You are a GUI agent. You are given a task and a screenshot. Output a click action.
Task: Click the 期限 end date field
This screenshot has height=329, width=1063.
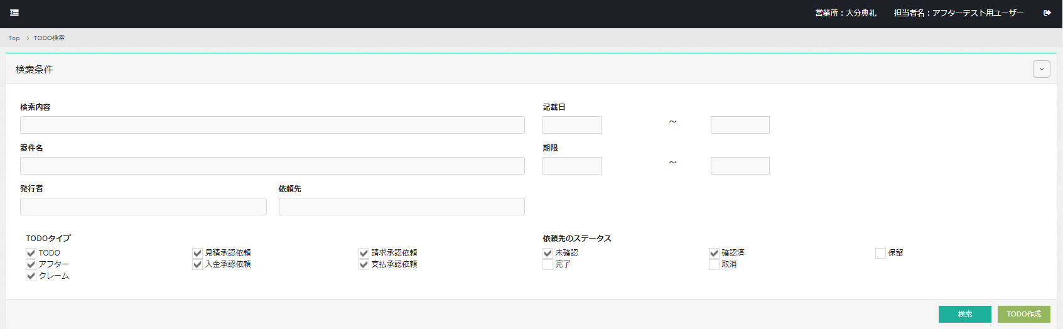point(740,166)
